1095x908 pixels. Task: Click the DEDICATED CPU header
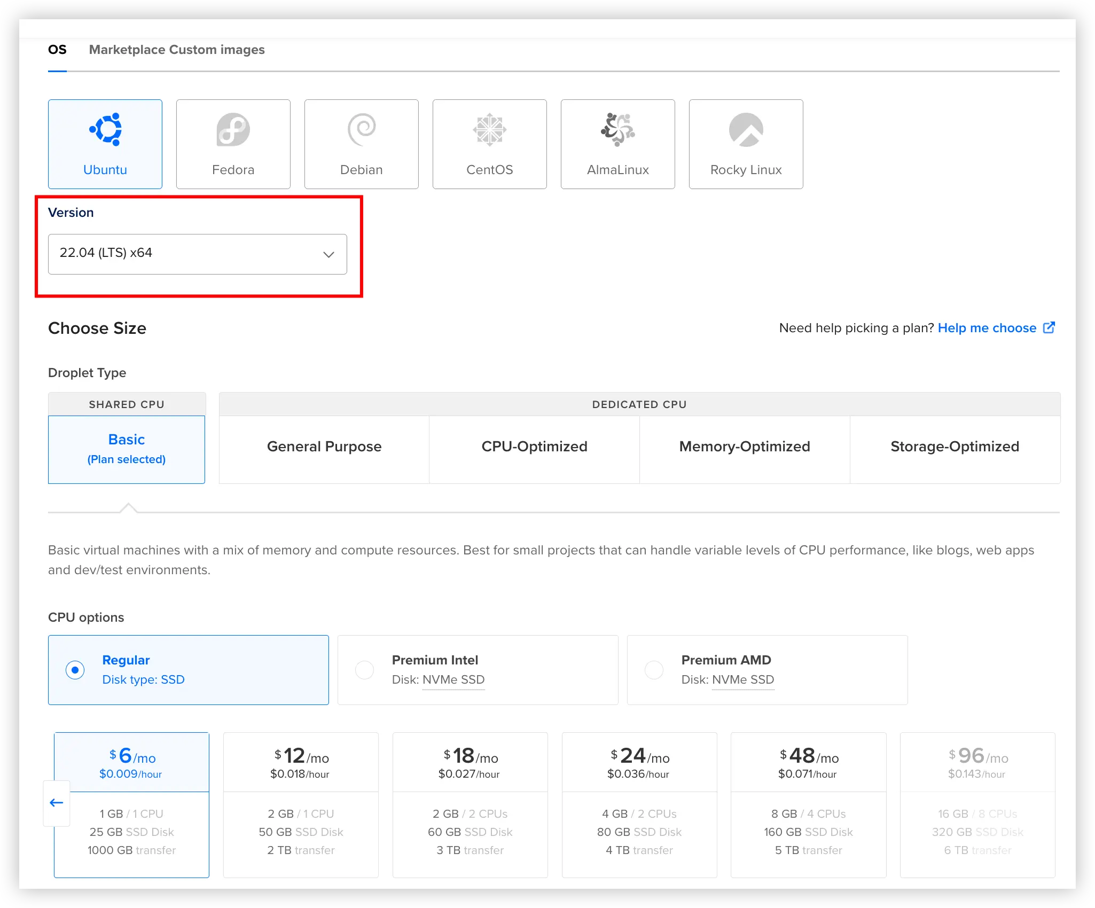click(639, 404)
